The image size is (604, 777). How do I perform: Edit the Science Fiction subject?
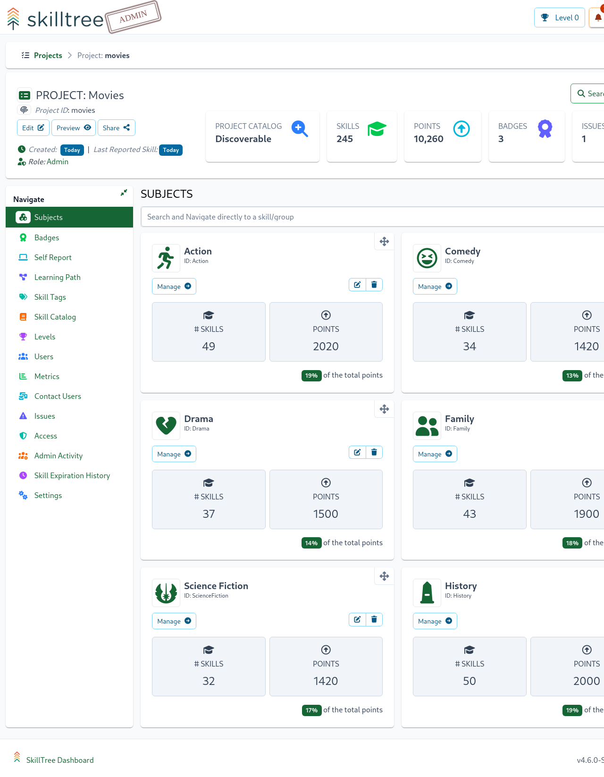coord(357,619)
